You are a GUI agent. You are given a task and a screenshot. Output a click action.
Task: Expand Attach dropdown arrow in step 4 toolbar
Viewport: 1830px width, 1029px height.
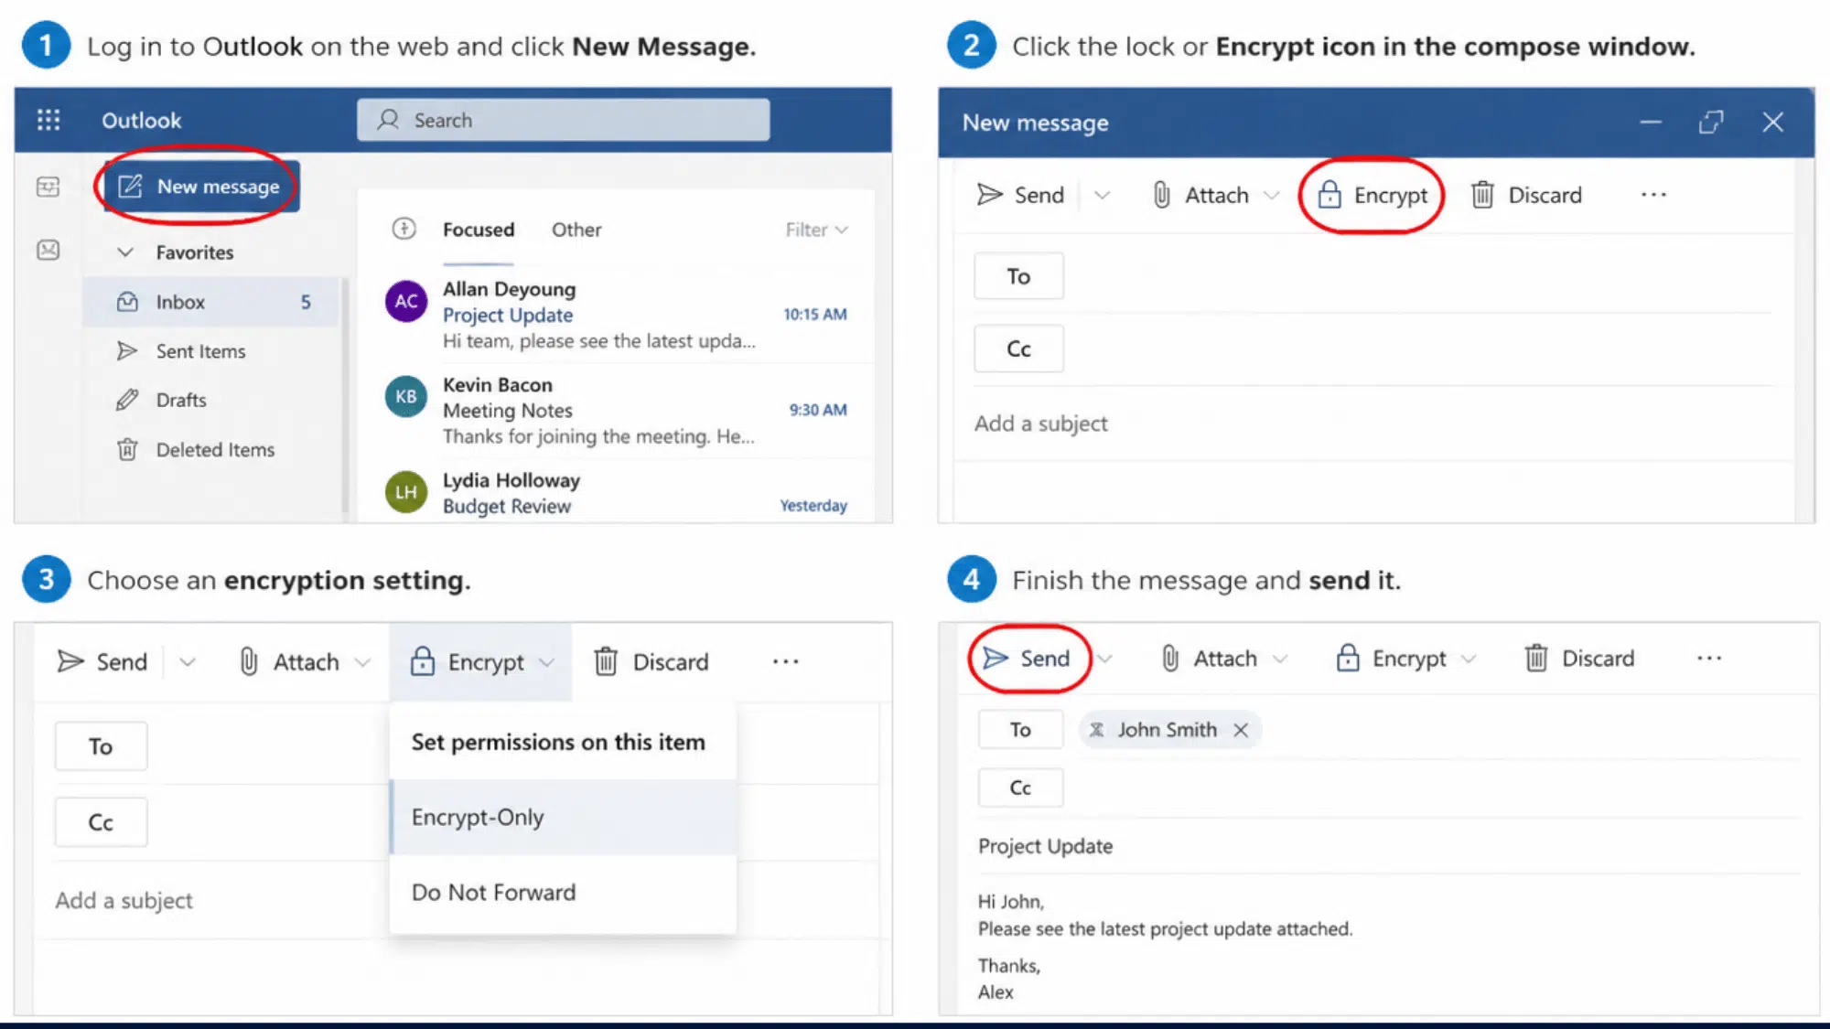[1280, 659]
